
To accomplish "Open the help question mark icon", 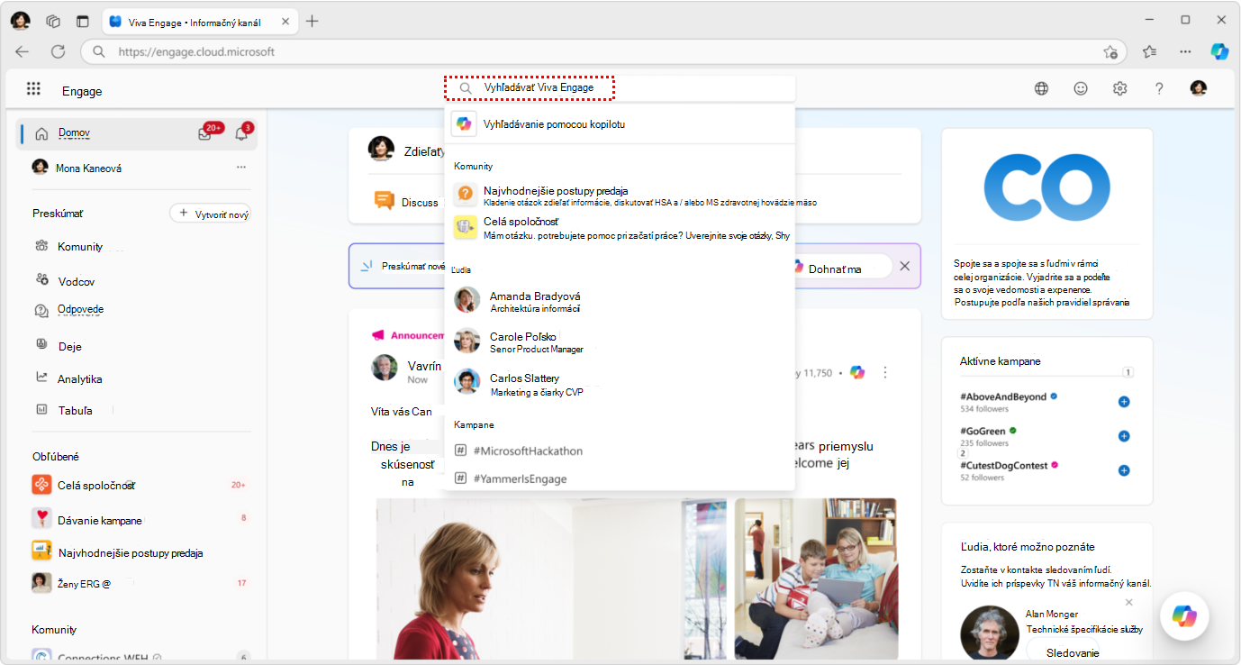I will (1159, 88).
